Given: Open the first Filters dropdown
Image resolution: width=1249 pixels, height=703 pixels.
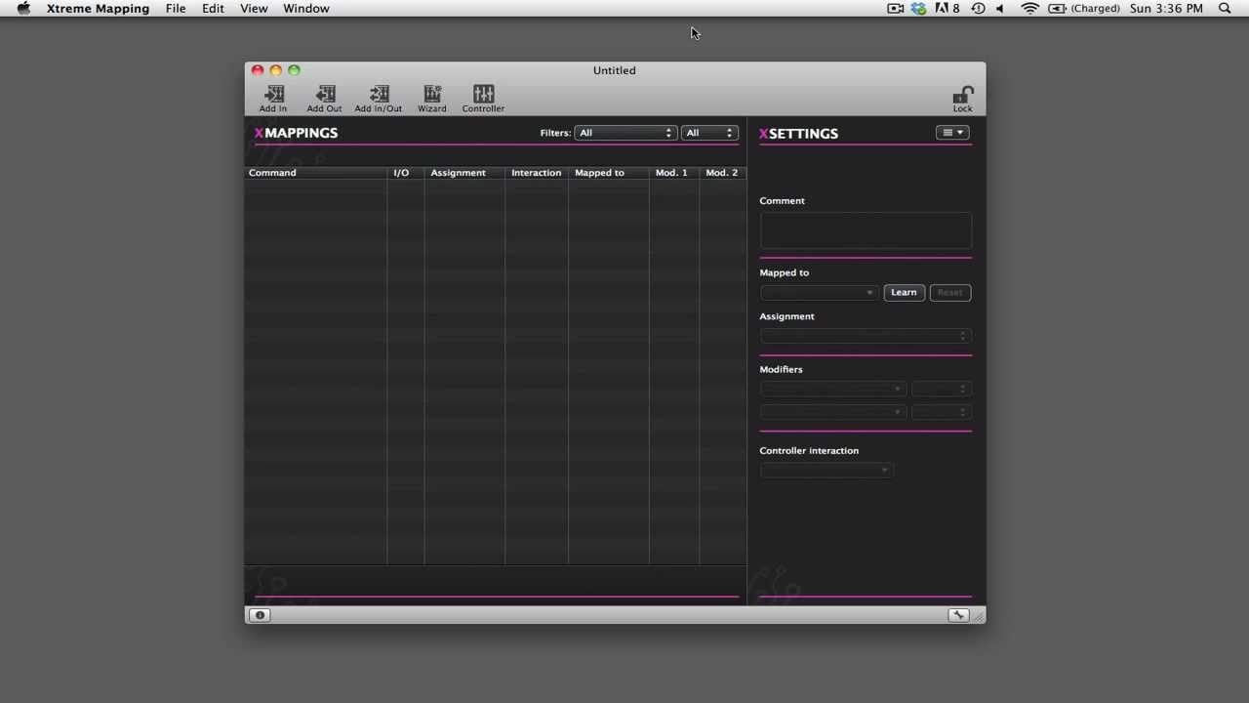Looking at the screenshot, I should pyautogui.click(x=625, y=133).
